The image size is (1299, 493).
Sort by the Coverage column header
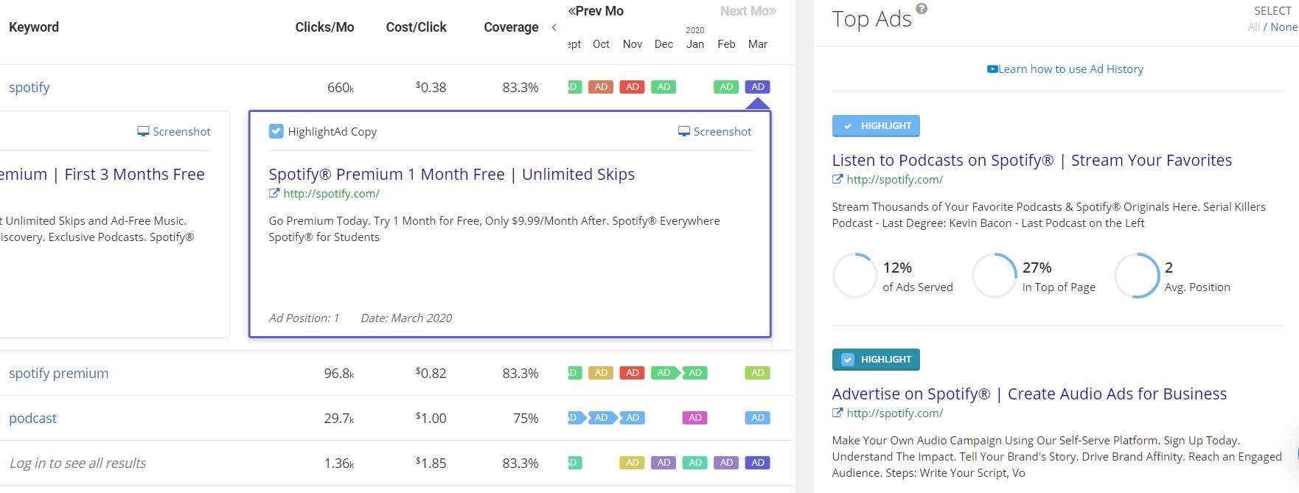511,27
